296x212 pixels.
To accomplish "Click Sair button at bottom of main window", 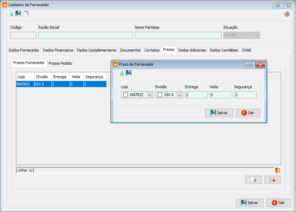I will coord(278,203).
